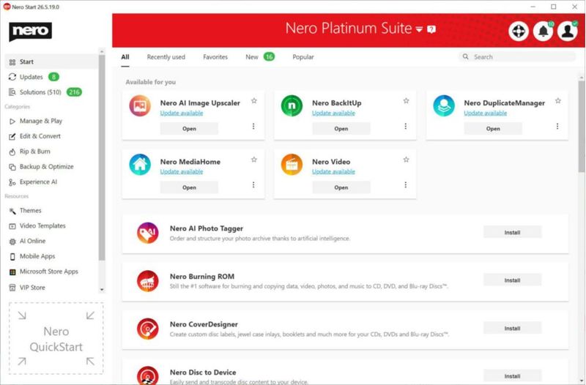This screenshot has height=385, width=586.
Task: Favorite Nero AI Image Upscaler with the star
Action: (x=254, y=101)
